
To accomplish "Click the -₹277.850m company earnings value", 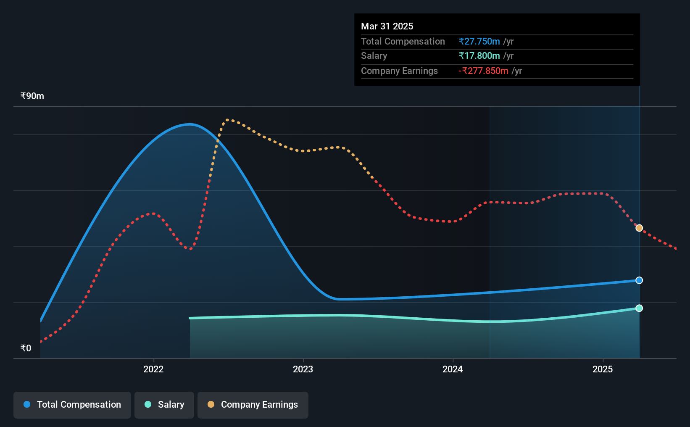I will coord(483,71).
